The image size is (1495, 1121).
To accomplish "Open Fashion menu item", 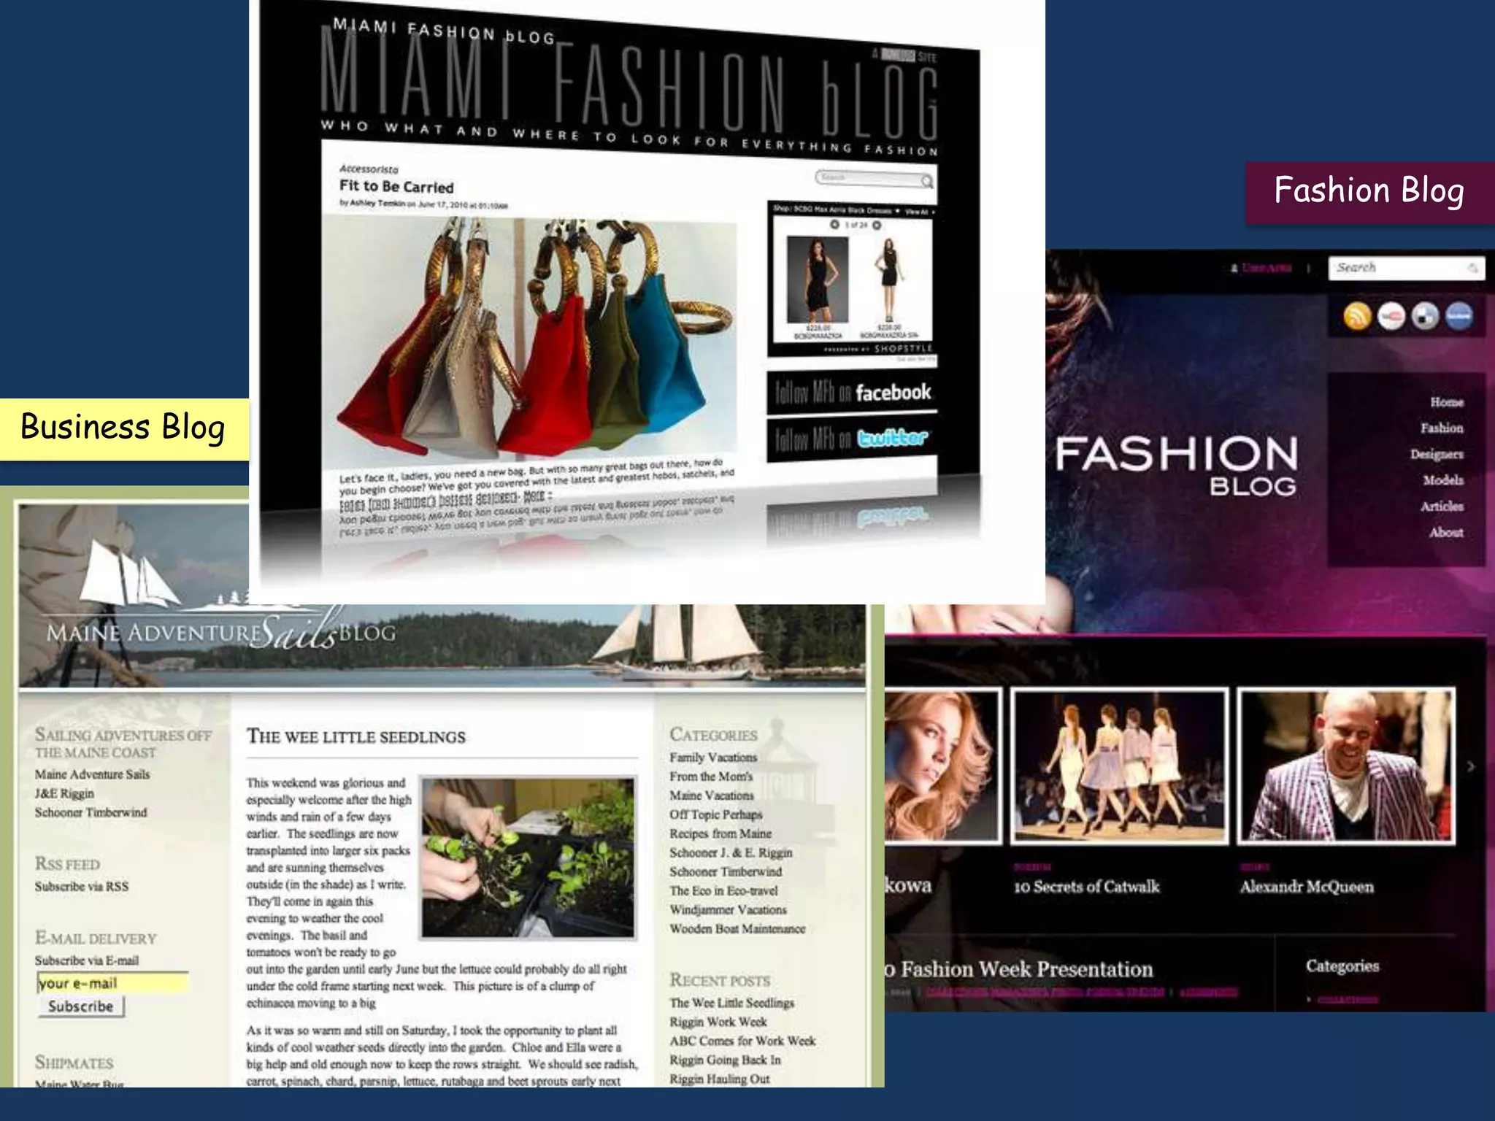I will [1442, 428].
